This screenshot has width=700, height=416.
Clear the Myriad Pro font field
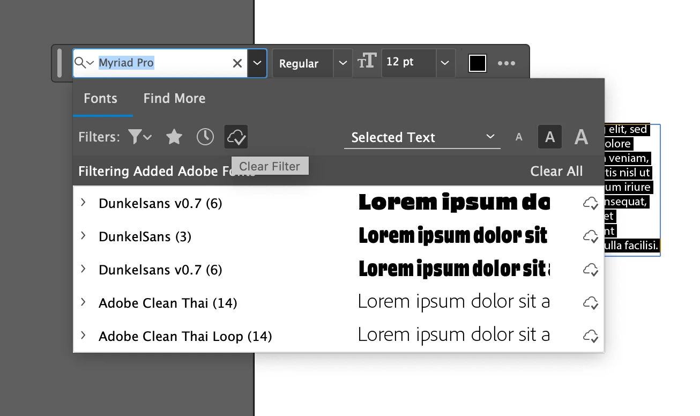click(x=237, y=63)
